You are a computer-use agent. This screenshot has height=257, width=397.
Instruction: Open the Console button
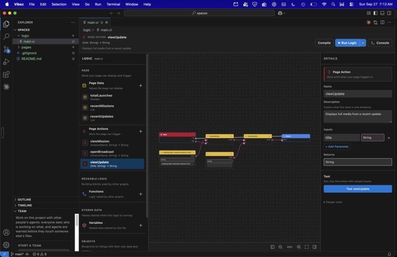point(380,43)
